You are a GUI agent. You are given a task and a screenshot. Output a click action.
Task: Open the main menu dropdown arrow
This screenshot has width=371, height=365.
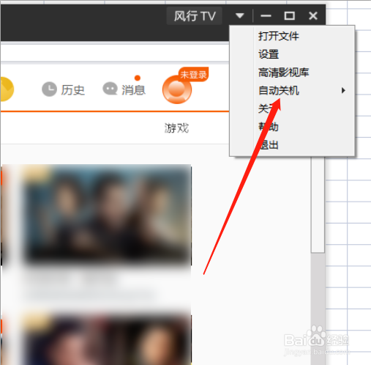pyautogui.click(x=240, y=16)
